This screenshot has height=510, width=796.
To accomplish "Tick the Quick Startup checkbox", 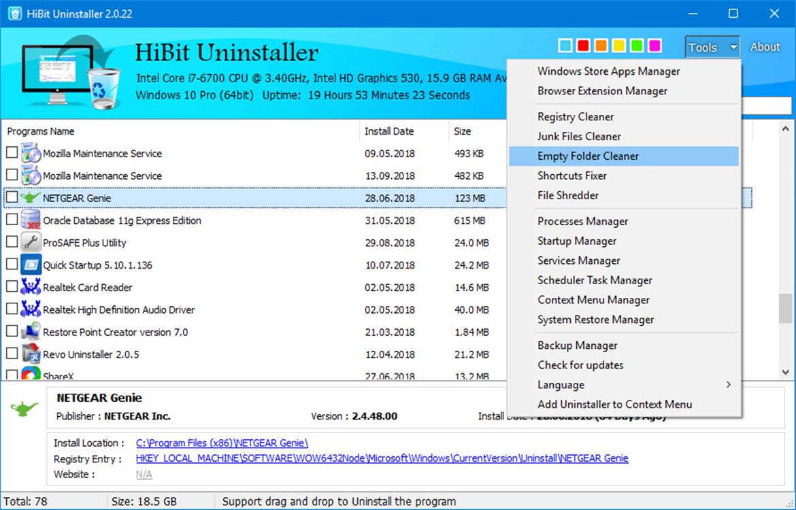I will click(x=12, y=264).
